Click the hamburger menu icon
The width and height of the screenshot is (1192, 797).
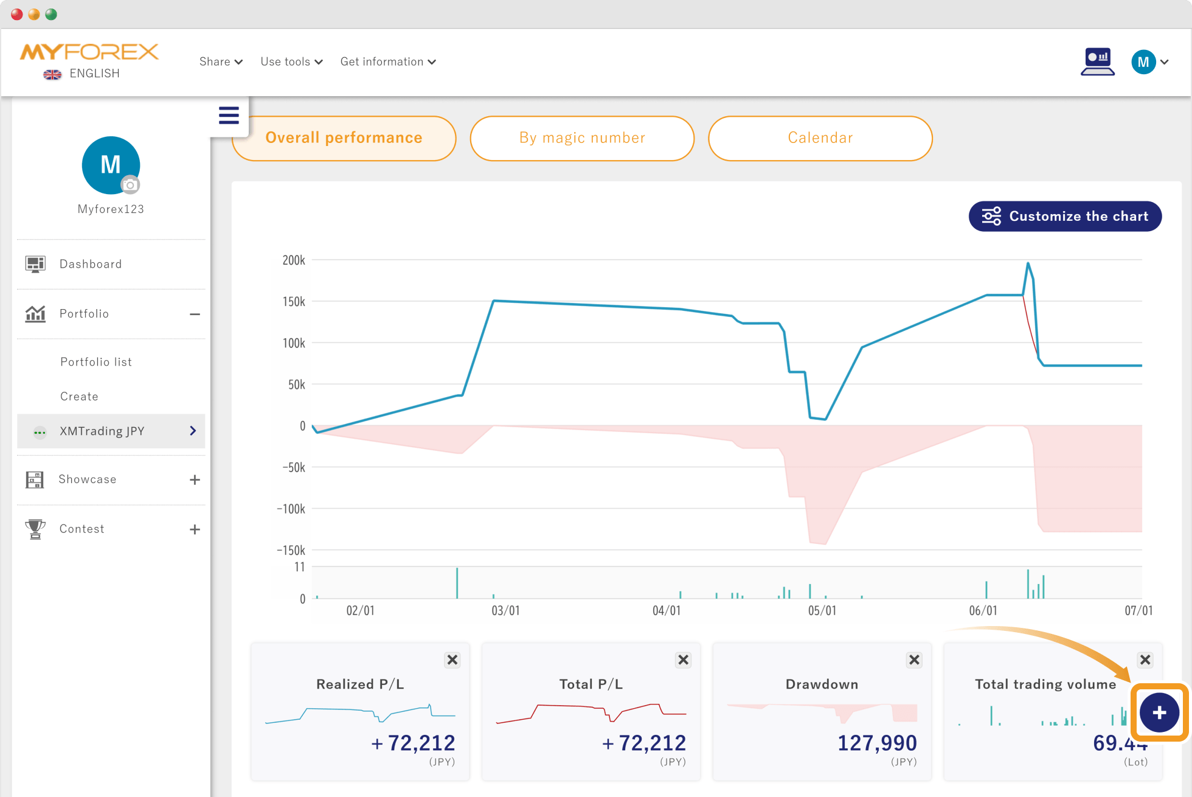click(229, 115)
